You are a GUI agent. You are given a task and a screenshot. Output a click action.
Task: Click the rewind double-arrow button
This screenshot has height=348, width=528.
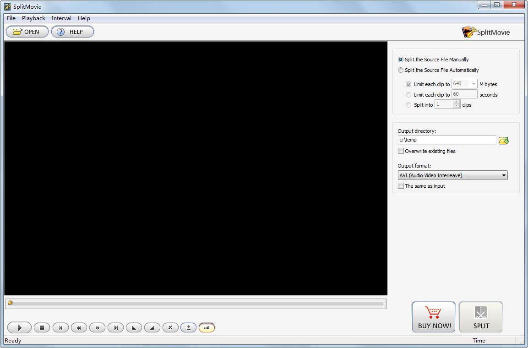click(79, 327)
